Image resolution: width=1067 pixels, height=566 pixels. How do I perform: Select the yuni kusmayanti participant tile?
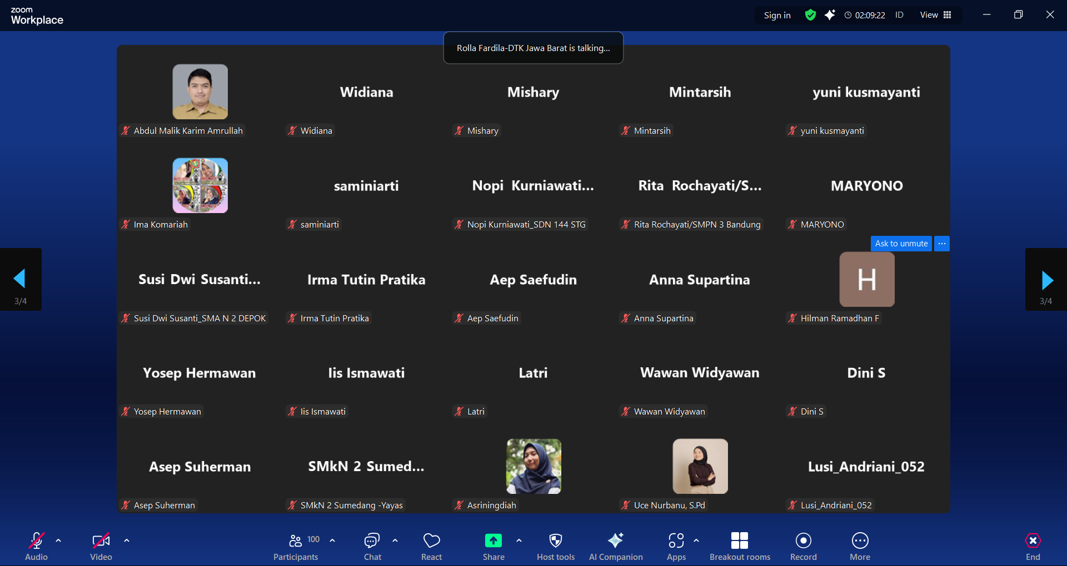pos(866,92)
